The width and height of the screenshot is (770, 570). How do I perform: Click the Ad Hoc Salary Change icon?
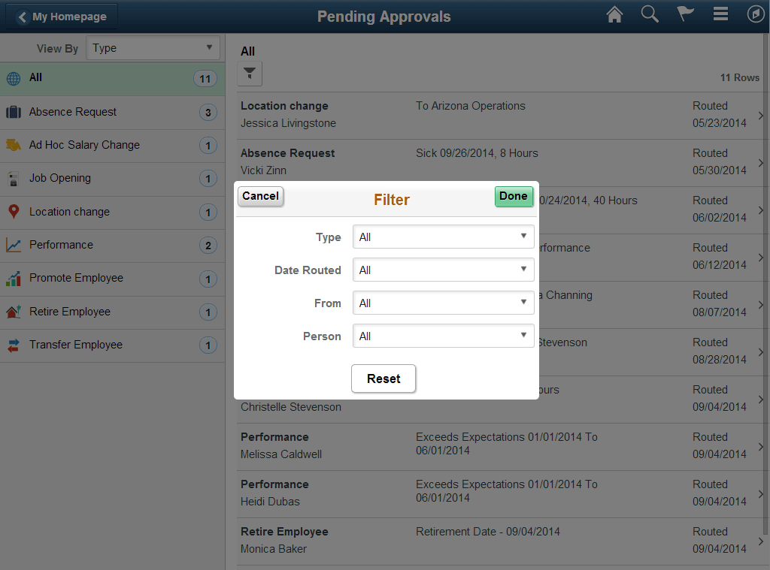pyautogui.click(x=13, y=145)
